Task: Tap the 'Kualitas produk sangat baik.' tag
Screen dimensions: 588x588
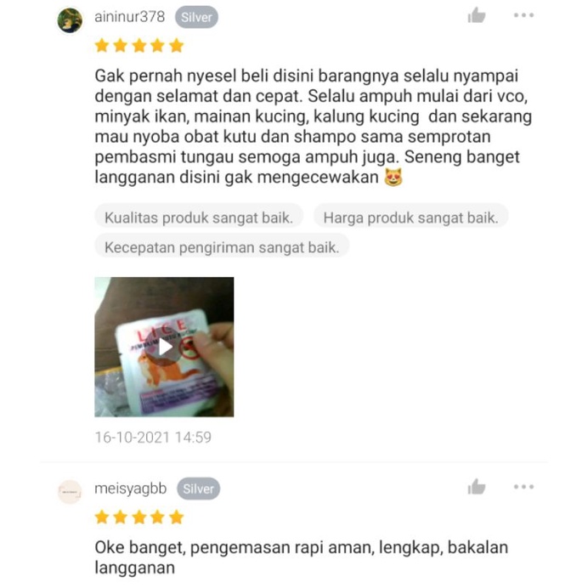Action: pos(199,218)
